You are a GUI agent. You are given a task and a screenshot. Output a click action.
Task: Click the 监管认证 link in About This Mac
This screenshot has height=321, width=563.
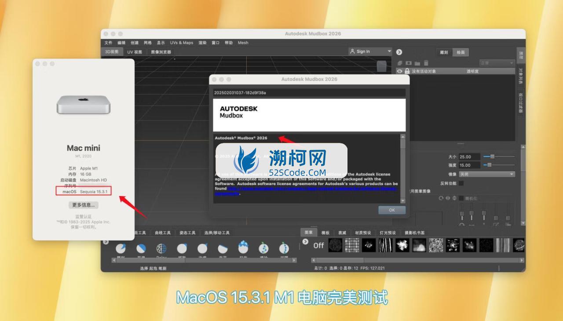coord(84,217)
